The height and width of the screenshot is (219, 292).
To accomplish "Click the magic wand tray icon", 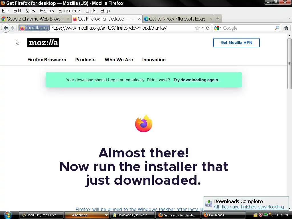I will pyautogui.click(x=271, y=215).
